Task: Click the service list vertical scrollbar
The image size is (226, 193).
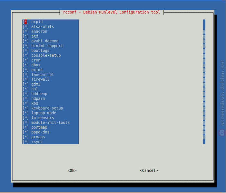Action: tap(204, 82)
